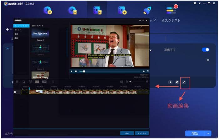Viewport: 219px width, 139px height.
Task: Click the library panel vertical scrollbar
Action: tap(67, 42)
